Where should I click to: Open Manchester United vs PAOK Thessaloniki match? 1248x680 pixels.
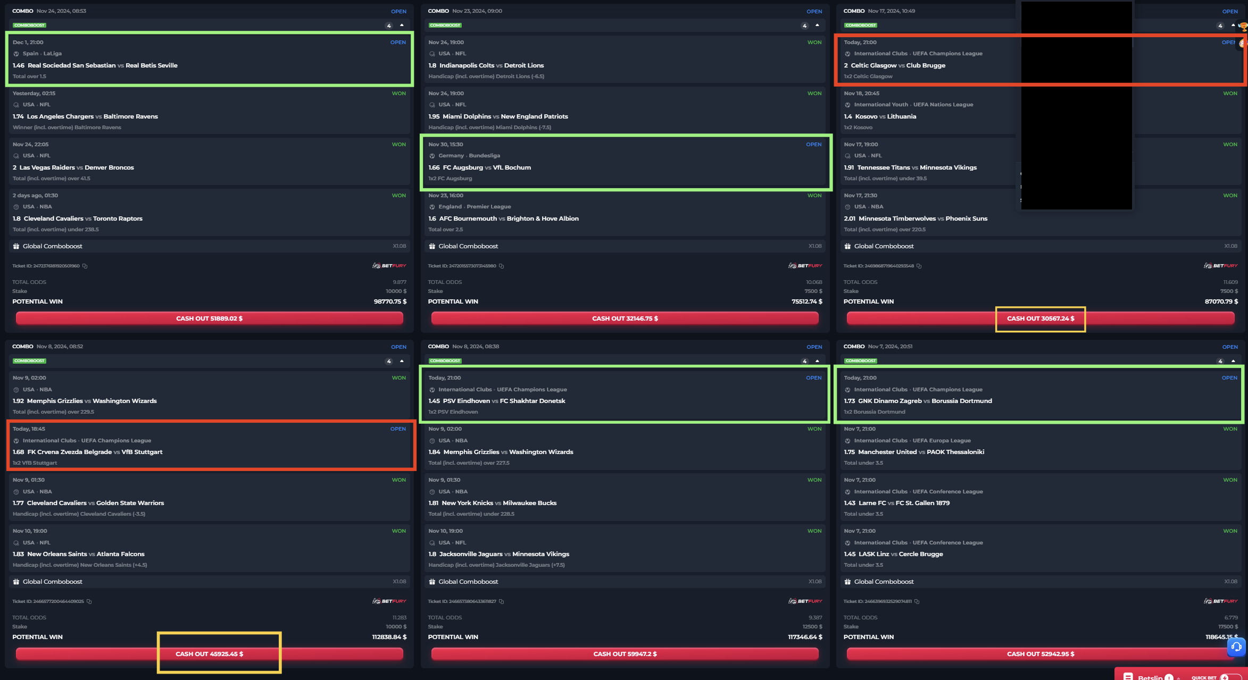(921, 452)
